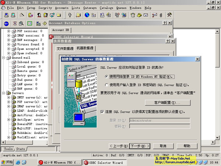Select Windows NT authentication radio option

click(107, 77)
